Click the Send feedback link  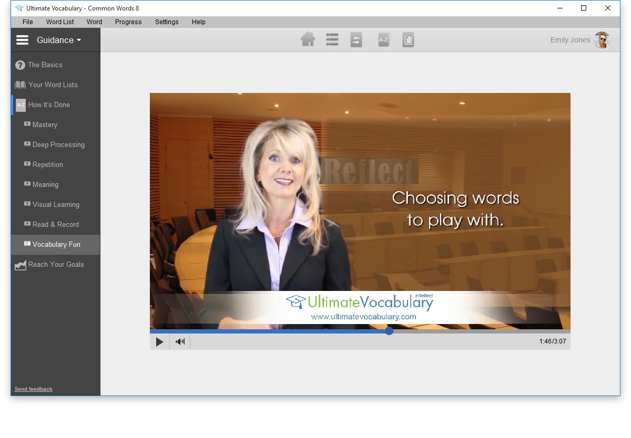pos(34,389)
